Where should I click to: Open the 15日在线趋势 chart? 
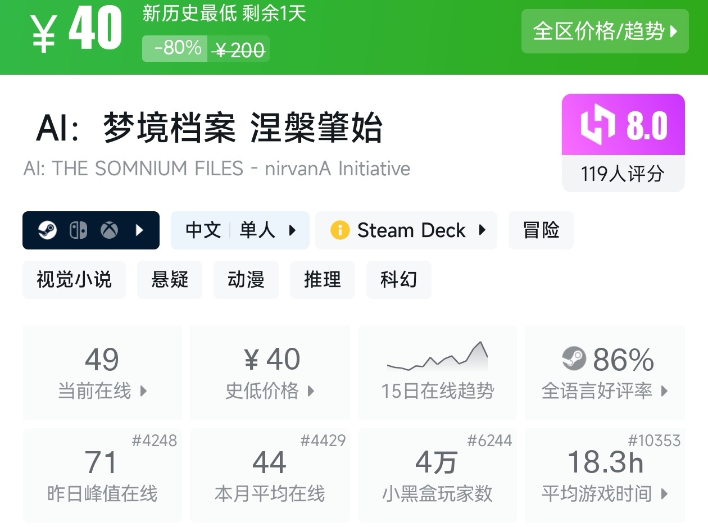(x=437, y=372)
